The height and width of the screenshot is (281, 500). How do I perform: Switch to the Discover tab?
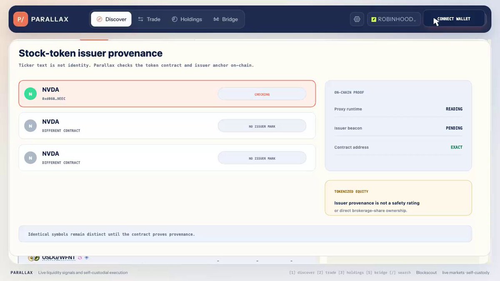(111, 19)
